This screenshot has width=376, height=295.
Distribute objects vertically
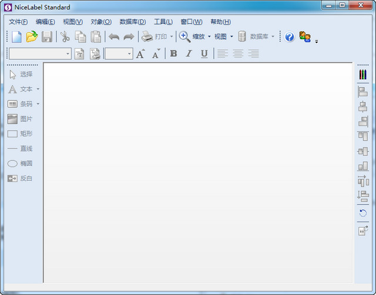pyautogui.click(x=363, y=196)
